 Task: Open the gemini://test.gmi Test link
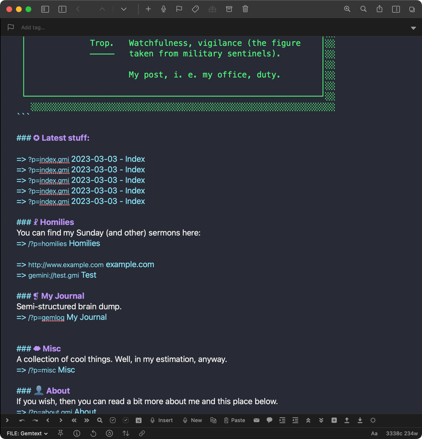pos(56,275)
